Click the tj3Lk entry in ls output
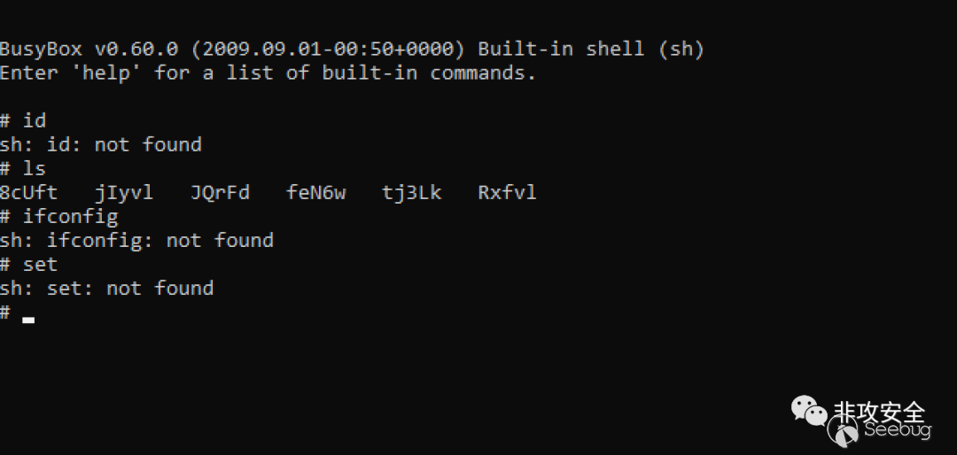The height and width of the screenshot is (455, 957). coord(411,193)
